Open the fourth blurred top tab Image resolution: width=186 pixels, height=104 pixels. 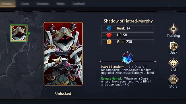pyautogui.click(x=61, y=4)
